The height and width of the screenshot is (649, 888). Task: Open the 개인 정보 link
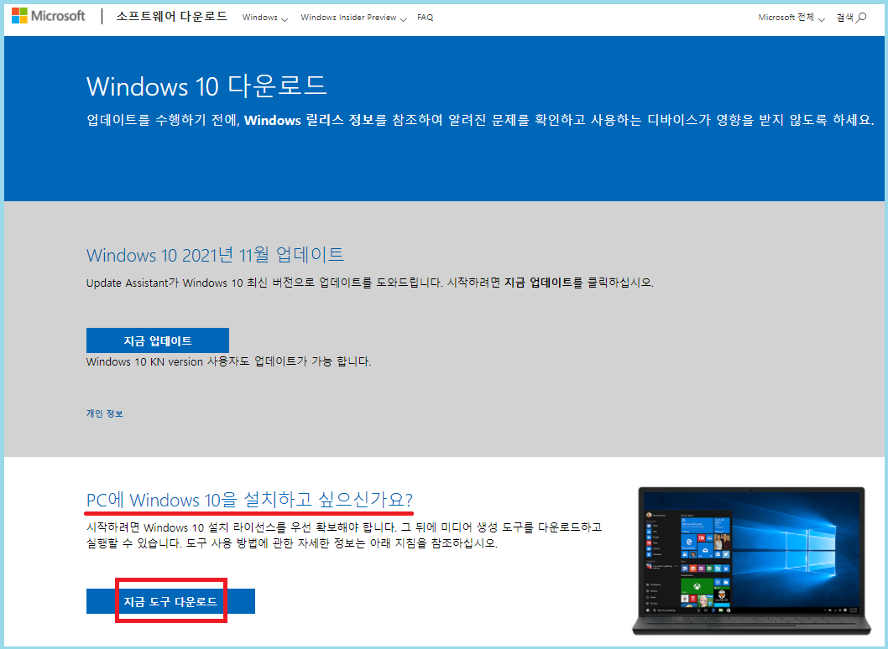105,413
